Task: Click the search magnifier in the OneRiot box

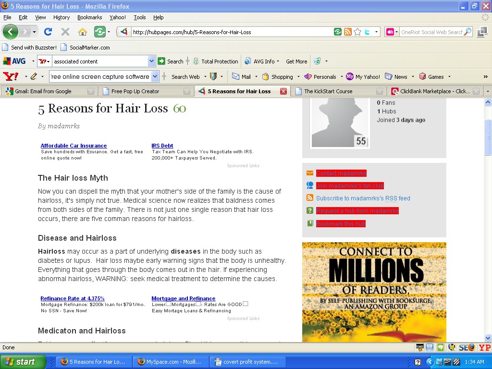Action: tap(467, 32)
